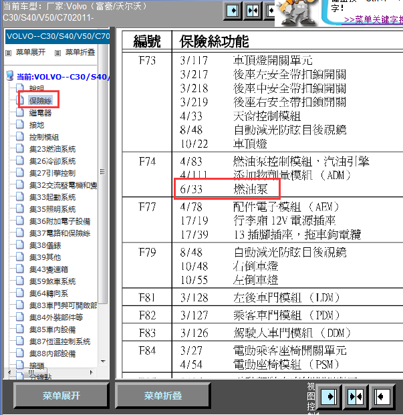
Task: Click the page icon next to 集27引擎控制
Action: pyautogui.click(x=20, y=172)
